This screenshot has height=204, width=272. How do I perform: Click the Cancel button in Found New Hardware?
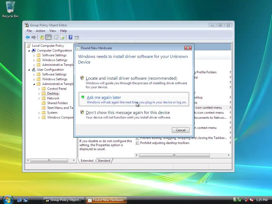click(180, 130)
